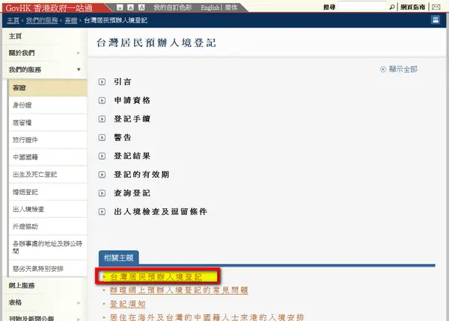
Task: Click the 顯示全部 plus icon
Action: (383, 69)
